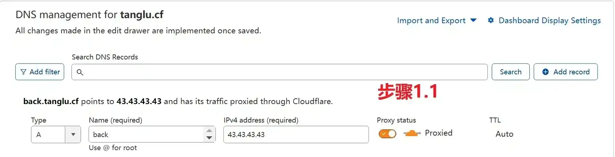Click the Search button
This screenshot has width=615, height=157.
point(510,72)
